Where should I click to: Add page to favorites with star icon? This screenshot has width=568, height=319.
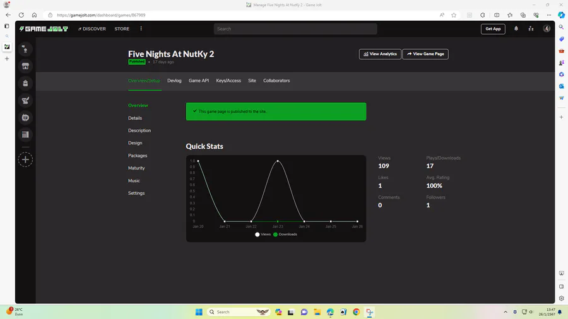[454, 15]
